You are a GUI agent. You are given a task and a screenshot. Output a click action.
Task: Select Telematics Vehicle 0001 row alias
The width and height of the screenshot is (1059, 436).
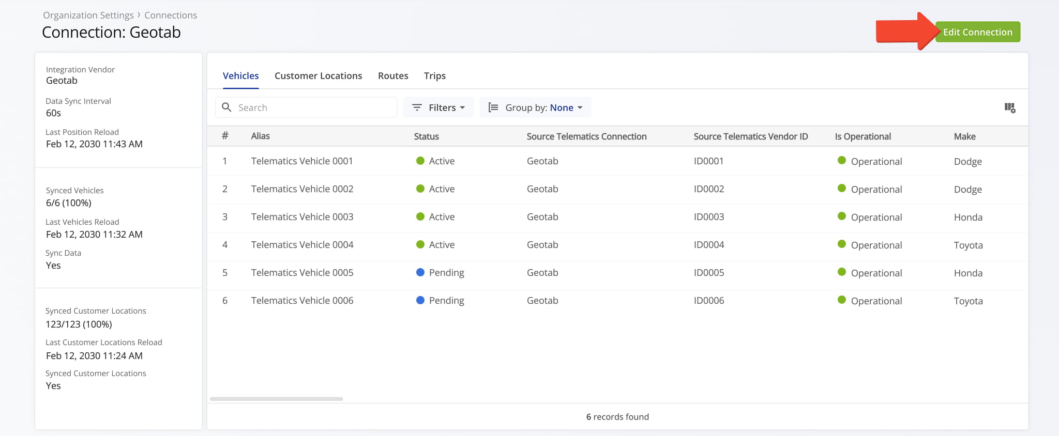(302, 161)
